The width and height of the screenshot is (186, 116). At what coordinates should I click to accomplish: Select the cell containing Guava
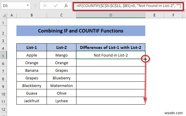click(32, 93)
